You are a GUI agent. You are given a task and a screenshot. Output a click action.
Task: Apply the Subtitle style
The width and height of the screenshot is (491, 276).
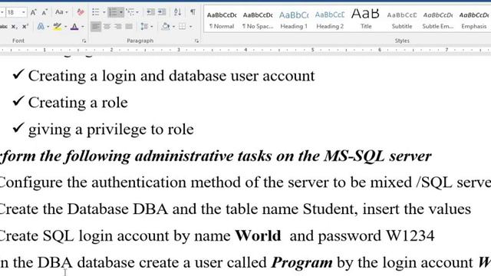click(x=402, y=20)
